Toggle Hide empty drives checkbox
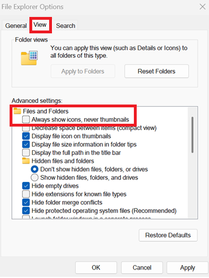 point(26,186)
